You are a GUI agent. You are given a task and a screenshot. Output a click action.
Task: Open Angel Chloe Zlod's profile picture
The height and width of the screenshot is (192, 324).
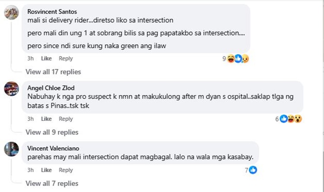tap(11, 90)
